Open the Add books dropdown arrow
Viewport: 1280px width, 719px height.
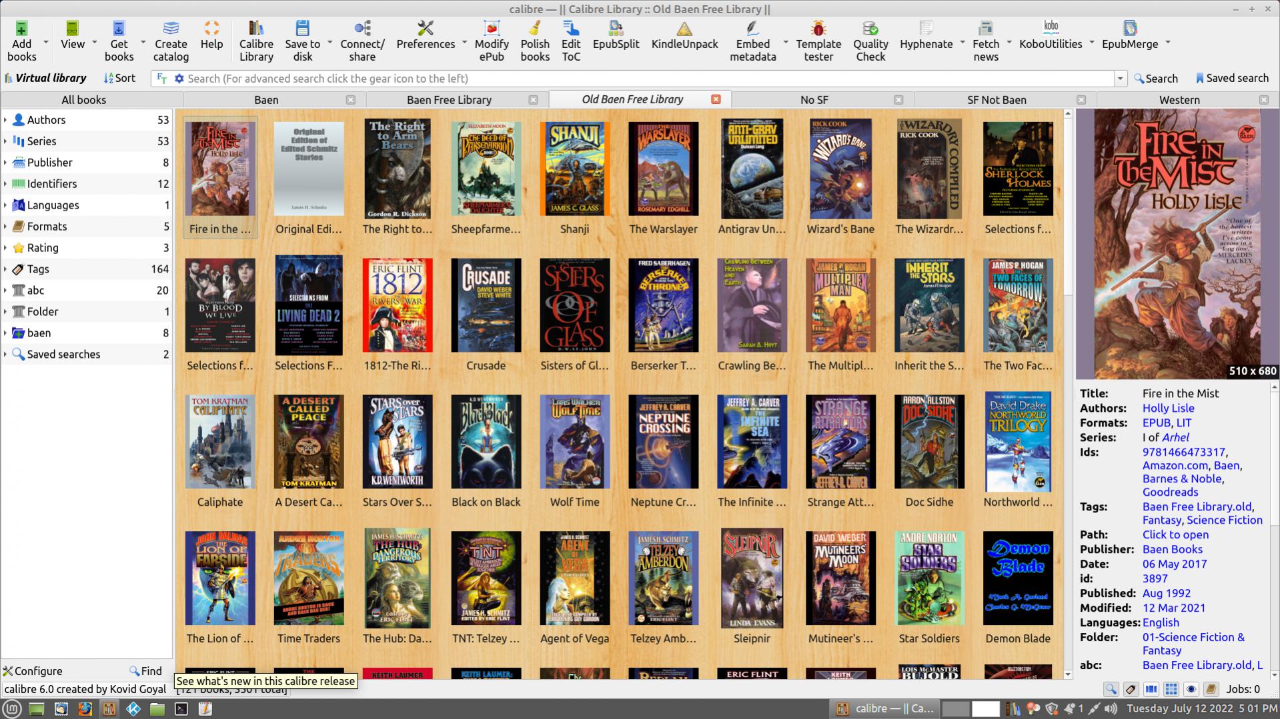(46, 43)
